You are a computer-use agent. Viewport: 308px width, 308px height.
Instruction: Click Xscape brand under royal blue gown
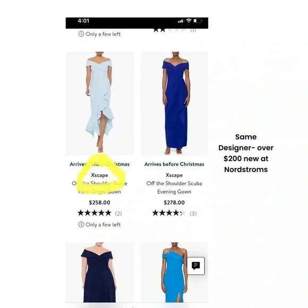[x=174, y=175]
